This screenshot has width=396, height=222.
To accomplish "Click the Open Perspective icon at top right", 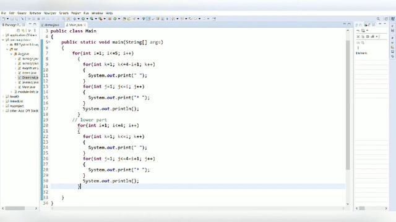I will point(386,18).
